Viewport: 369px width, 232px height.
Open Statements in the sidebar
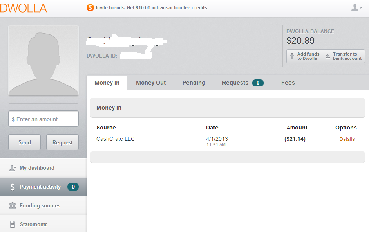[43, 224]
